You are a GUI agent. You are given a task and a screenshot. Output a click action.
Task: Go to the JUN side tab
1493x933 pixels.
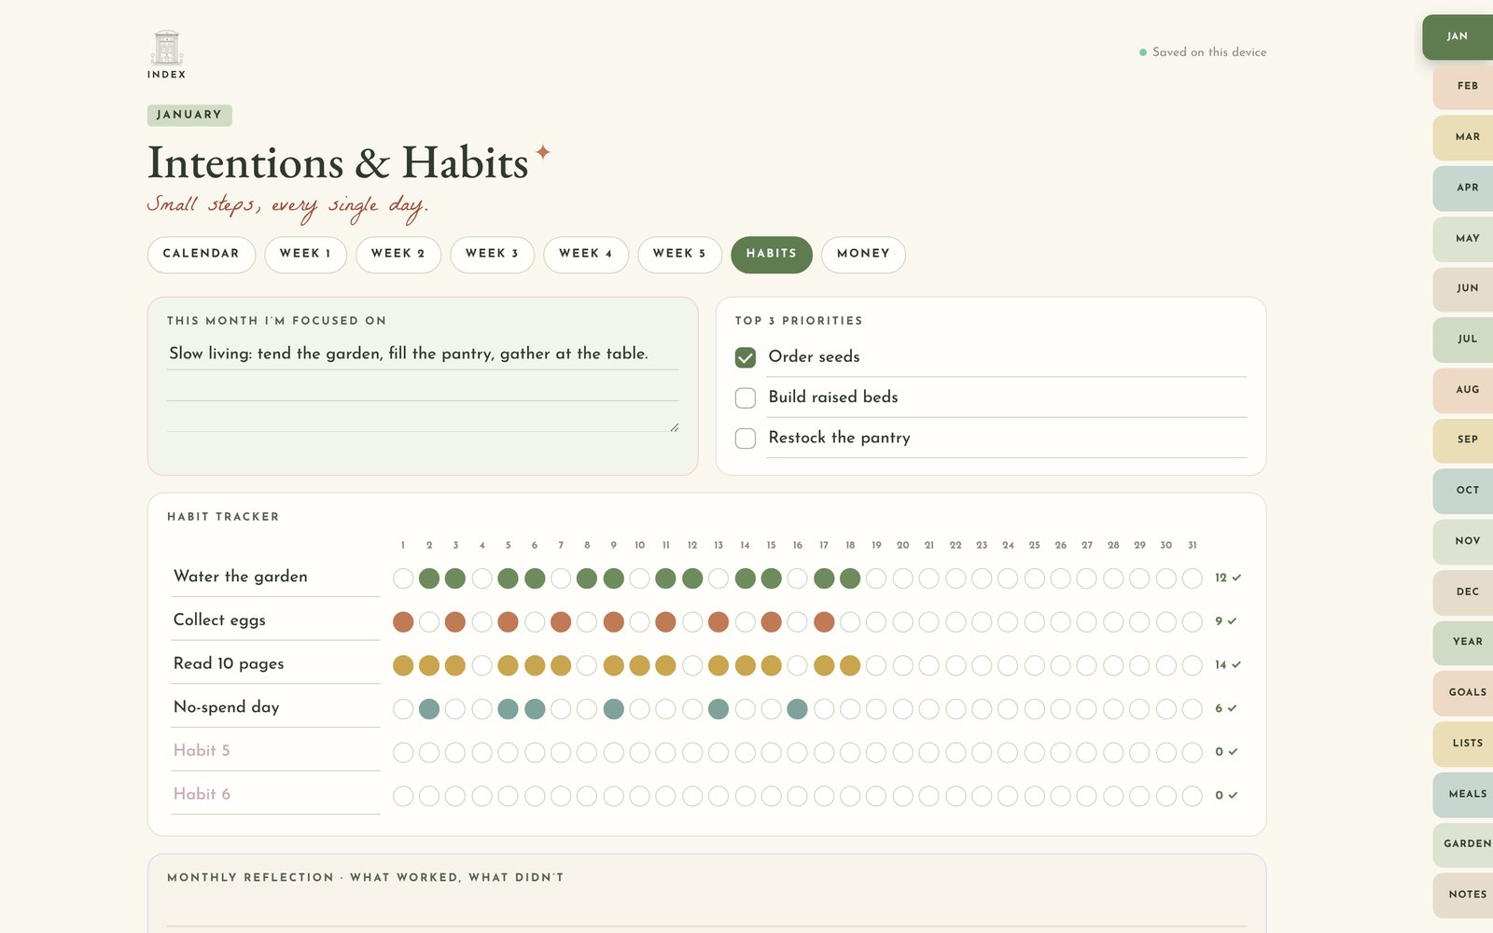point(1465,288)
